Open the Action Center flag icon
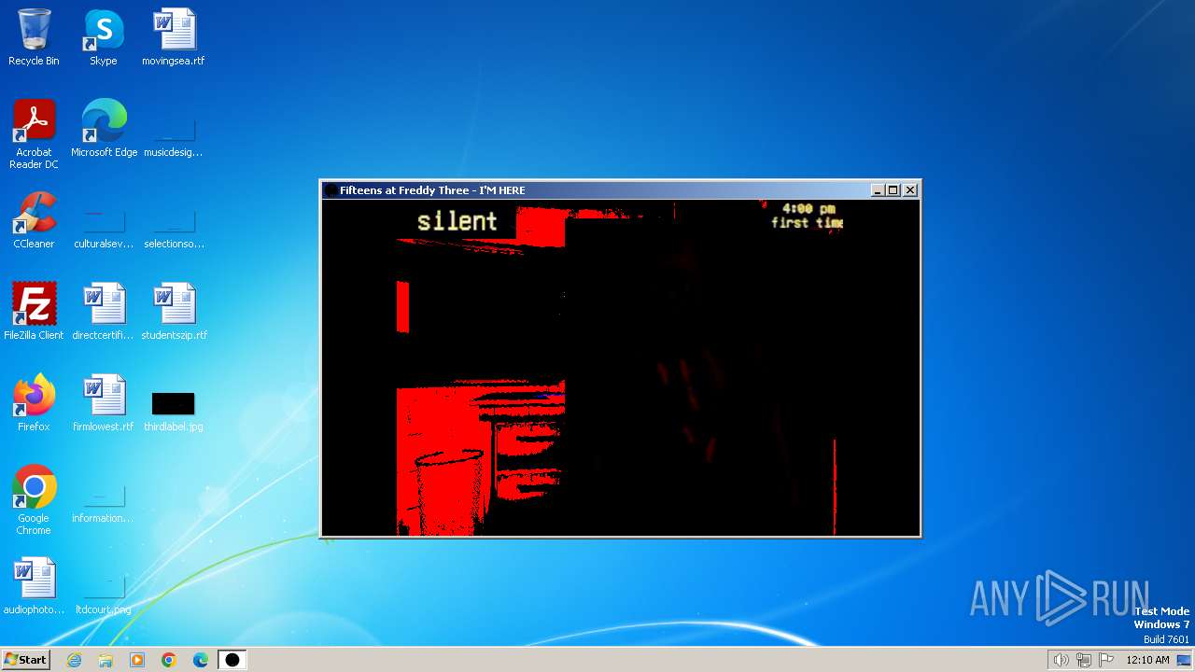The width and height of the screenshot is (1195, 672). [1106, 660]
